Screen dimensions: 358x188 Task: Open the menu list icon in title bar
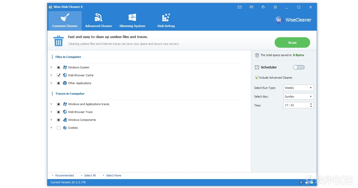click(x=275, y=7)
